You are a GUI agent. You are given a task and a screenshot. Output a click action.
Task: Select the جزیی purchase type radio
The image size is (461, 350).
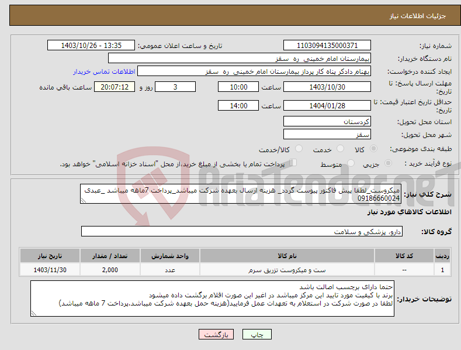388,163
